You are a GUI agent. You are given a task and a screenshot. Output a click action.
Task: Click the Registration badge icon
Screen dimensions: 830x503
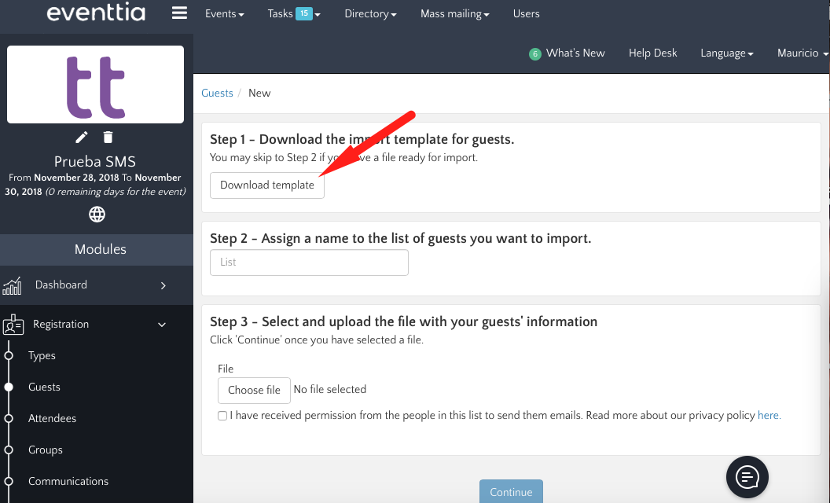pyautogui.click(x=13, y=325)
